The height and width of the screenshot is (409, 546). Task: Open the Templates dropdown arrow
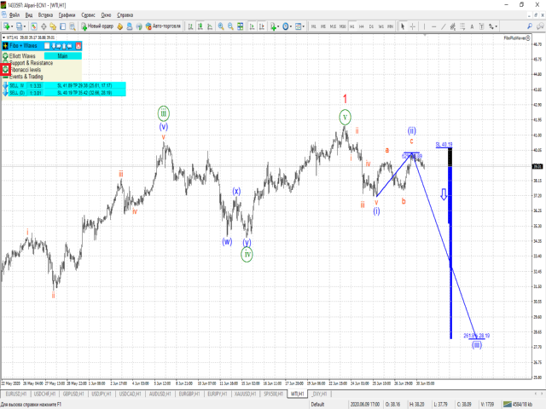pyautogui.click(x=304, y=26)
